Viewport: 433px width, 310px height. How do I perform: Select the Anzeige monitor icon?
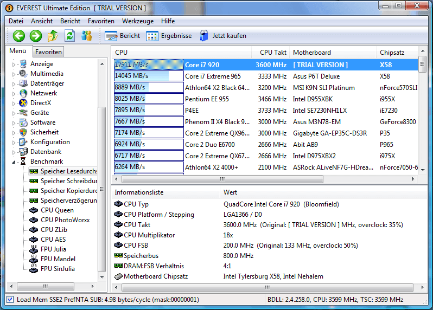tap(23, 64)
